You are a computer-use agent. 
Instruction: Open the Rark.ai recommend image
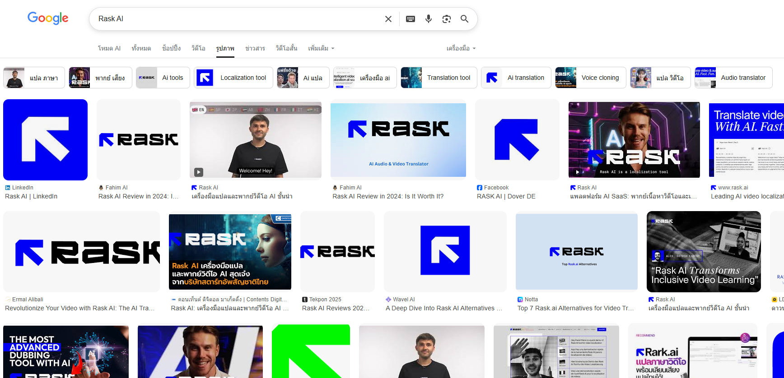(693, 351)
